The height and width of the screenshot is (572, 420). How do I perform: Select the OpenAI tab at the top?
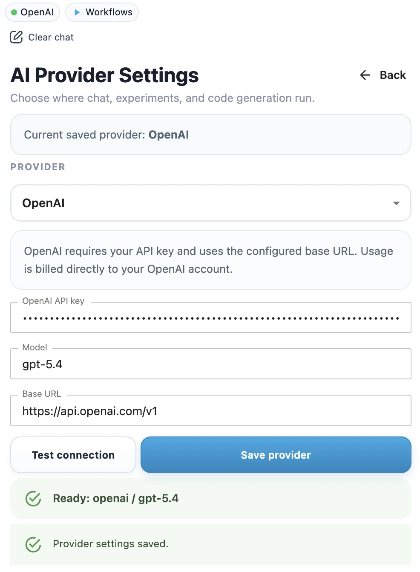coord(32,12)
